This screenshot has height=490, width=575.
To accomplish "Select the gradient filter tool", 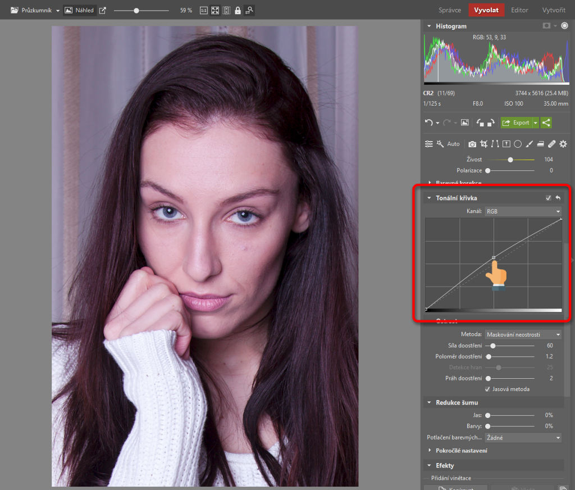I will [x=506, y=144].
